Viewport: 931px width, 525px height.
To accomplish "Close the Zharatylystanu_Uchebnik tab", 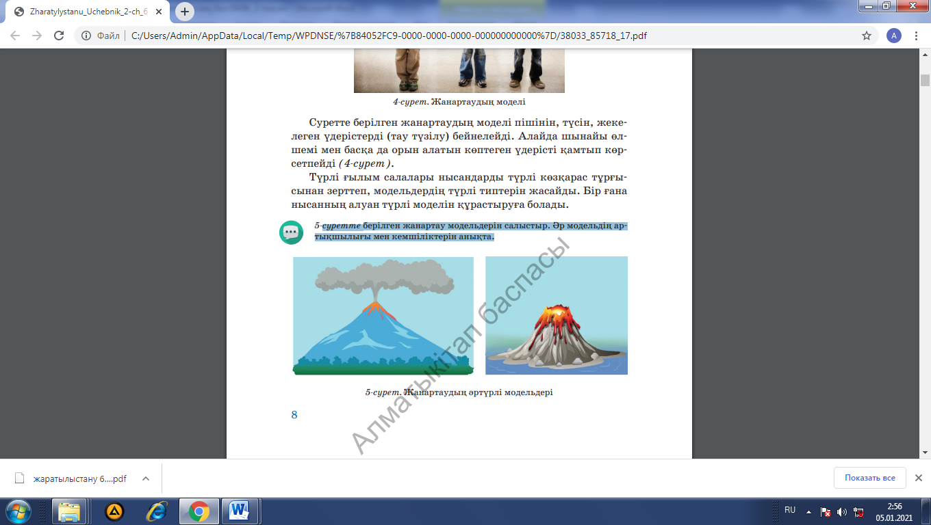I will point(158,12).
